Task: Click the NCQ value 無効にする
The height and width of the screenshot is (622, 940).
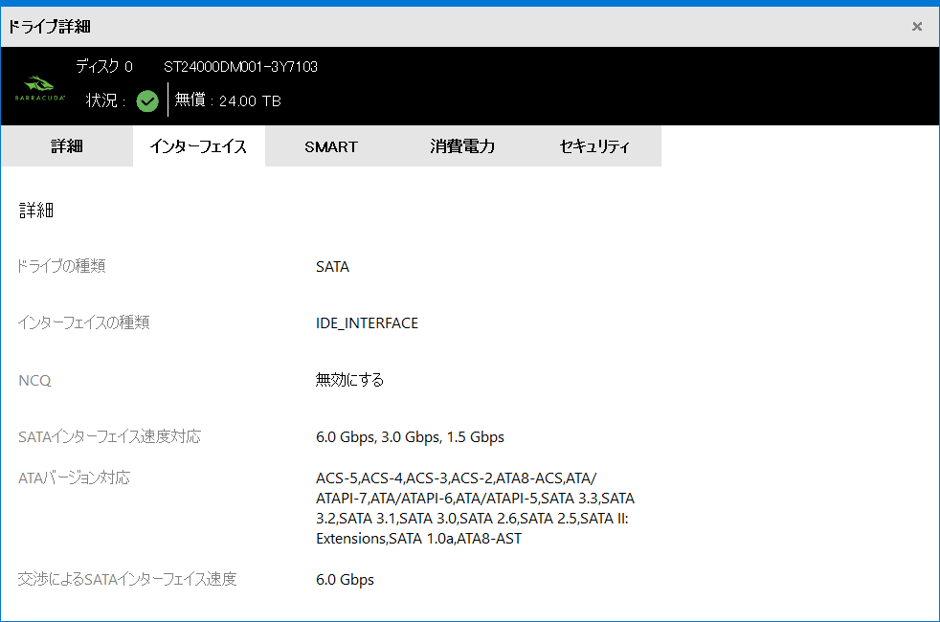Action: [x=349, y=380]
